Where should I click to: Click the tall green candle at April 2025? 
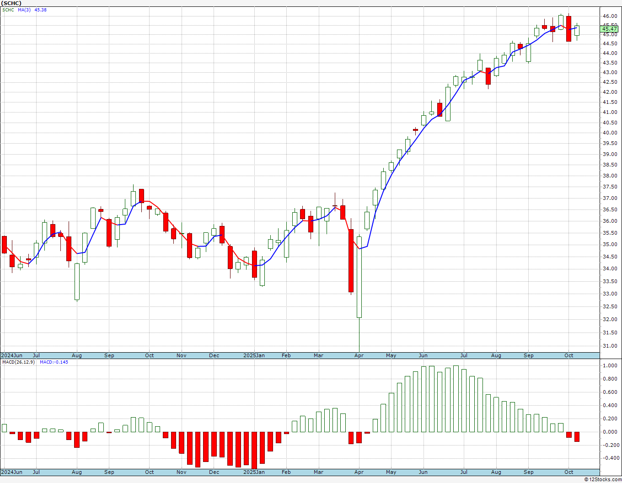tap(359, 277)
